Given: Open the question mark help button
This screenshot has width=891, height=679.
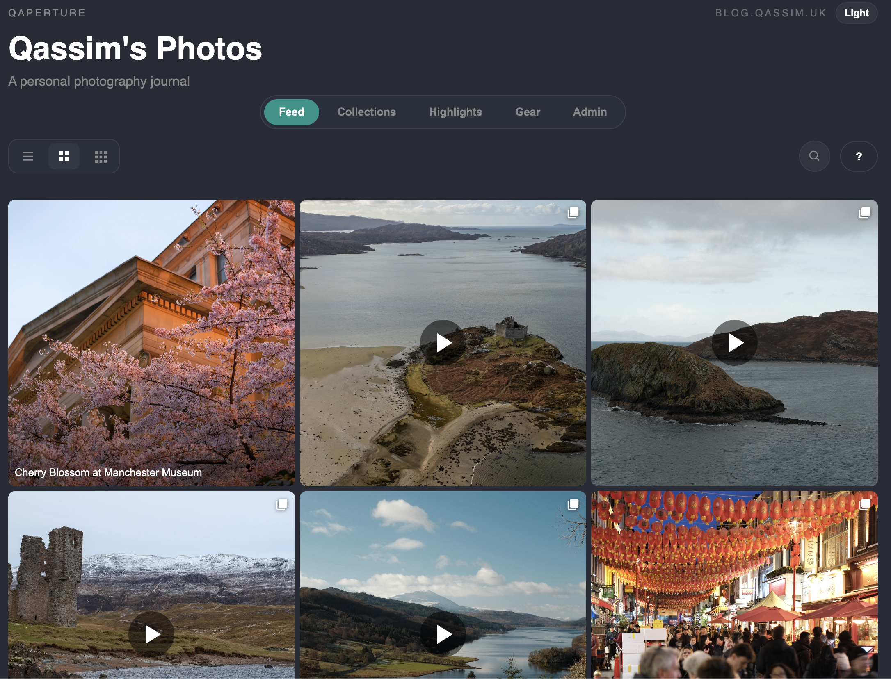Looking at the screenshot, I should 859,156.
